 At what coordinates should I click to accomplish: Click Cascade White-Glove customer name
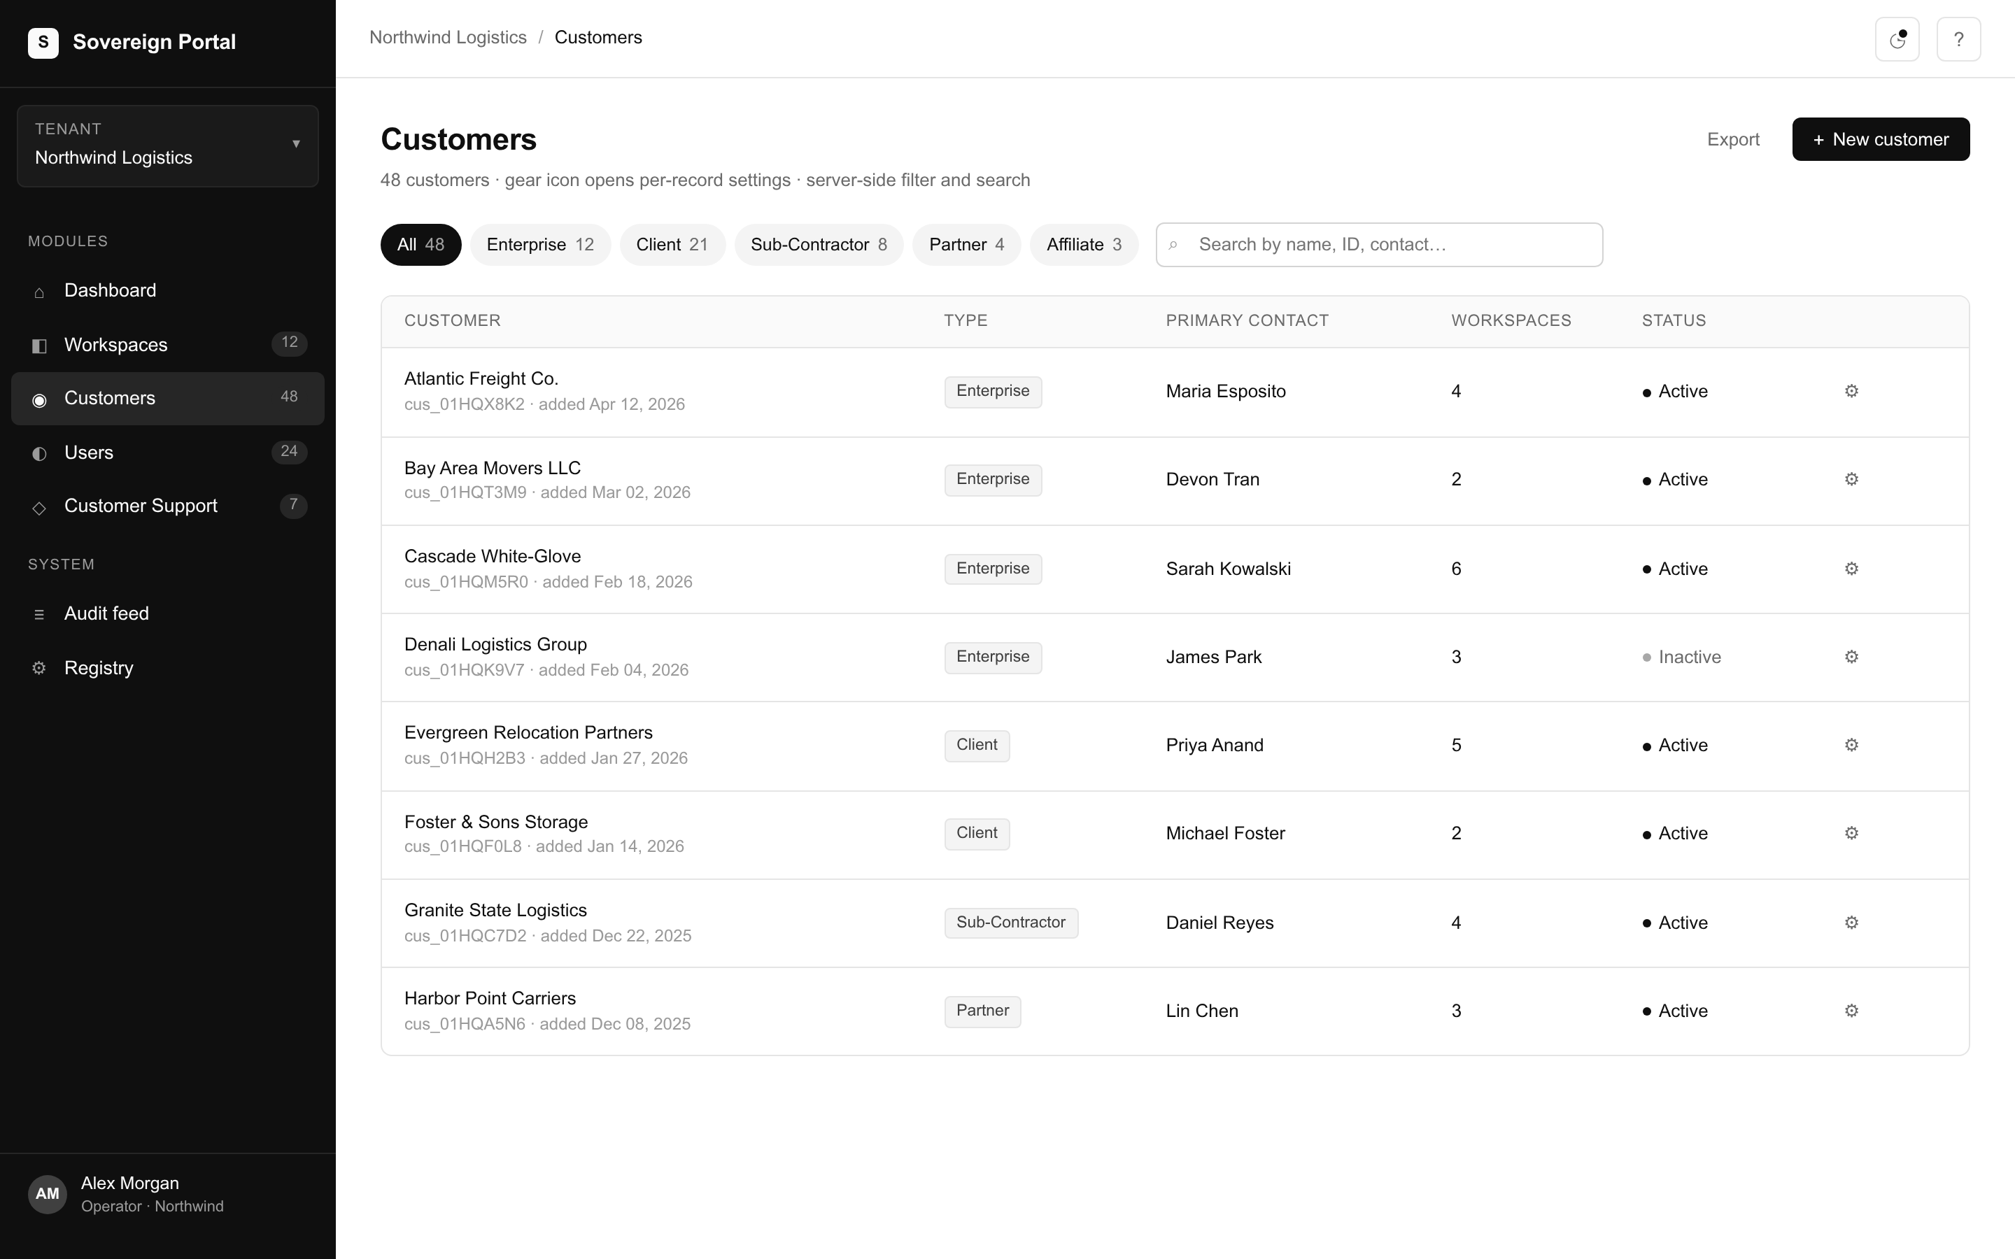pyautogui.click(x=492, y=556)
